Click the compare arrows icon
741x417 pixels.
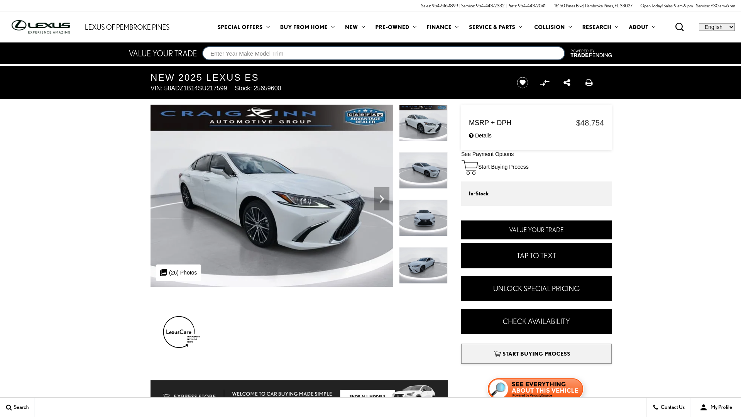tap(545, 83)
